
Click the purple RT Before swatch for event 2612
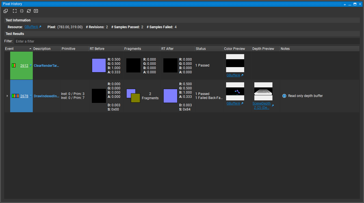(99, 65)
